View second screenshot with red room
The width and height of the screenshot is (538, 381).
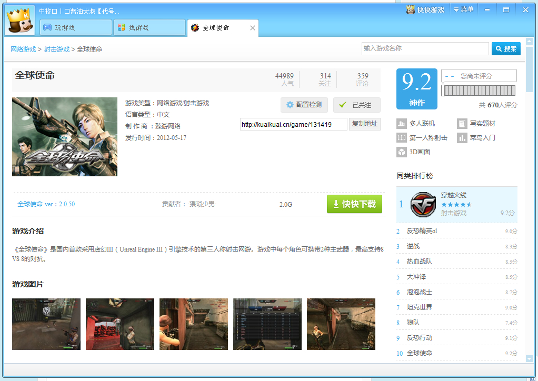pos(120,324)
